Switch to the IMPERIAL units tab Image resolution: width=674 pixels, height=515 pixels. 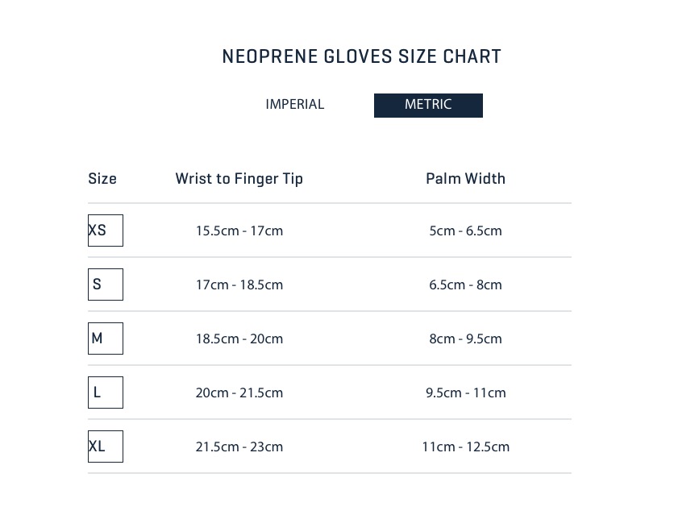pos(295,105)
